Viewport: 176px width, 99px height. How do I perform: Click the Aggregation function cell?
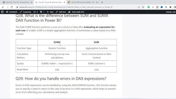click(x=97, y=48)
